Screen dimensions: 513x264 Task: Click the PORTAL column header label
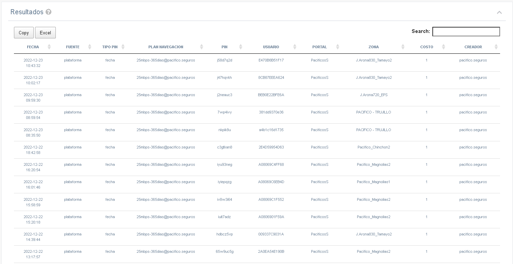click(319, 47)
